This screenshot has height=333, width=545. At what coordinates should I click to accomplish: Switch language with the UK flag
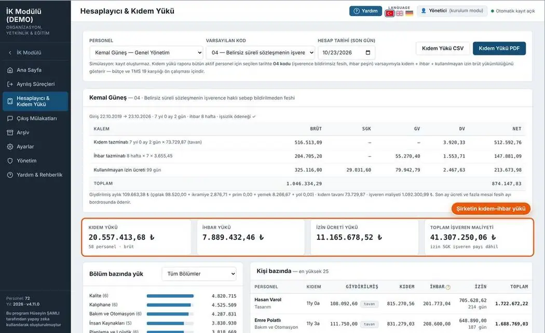[x=400, y=13]
